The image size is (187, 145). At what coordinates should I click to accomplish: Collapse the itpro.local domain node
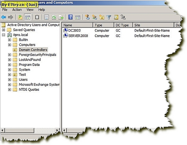(3, 35)
